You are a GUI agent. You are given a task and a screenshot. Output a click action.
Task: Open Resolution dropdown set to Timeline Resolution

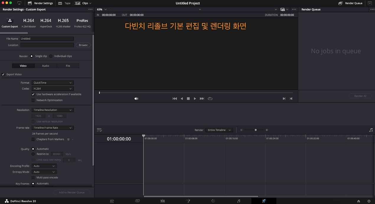53,110
